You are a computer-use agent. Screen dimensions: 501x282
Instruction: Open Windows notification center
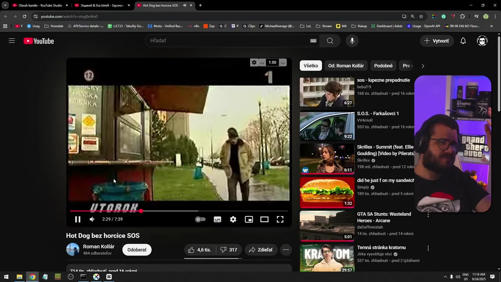coord(492,277)
